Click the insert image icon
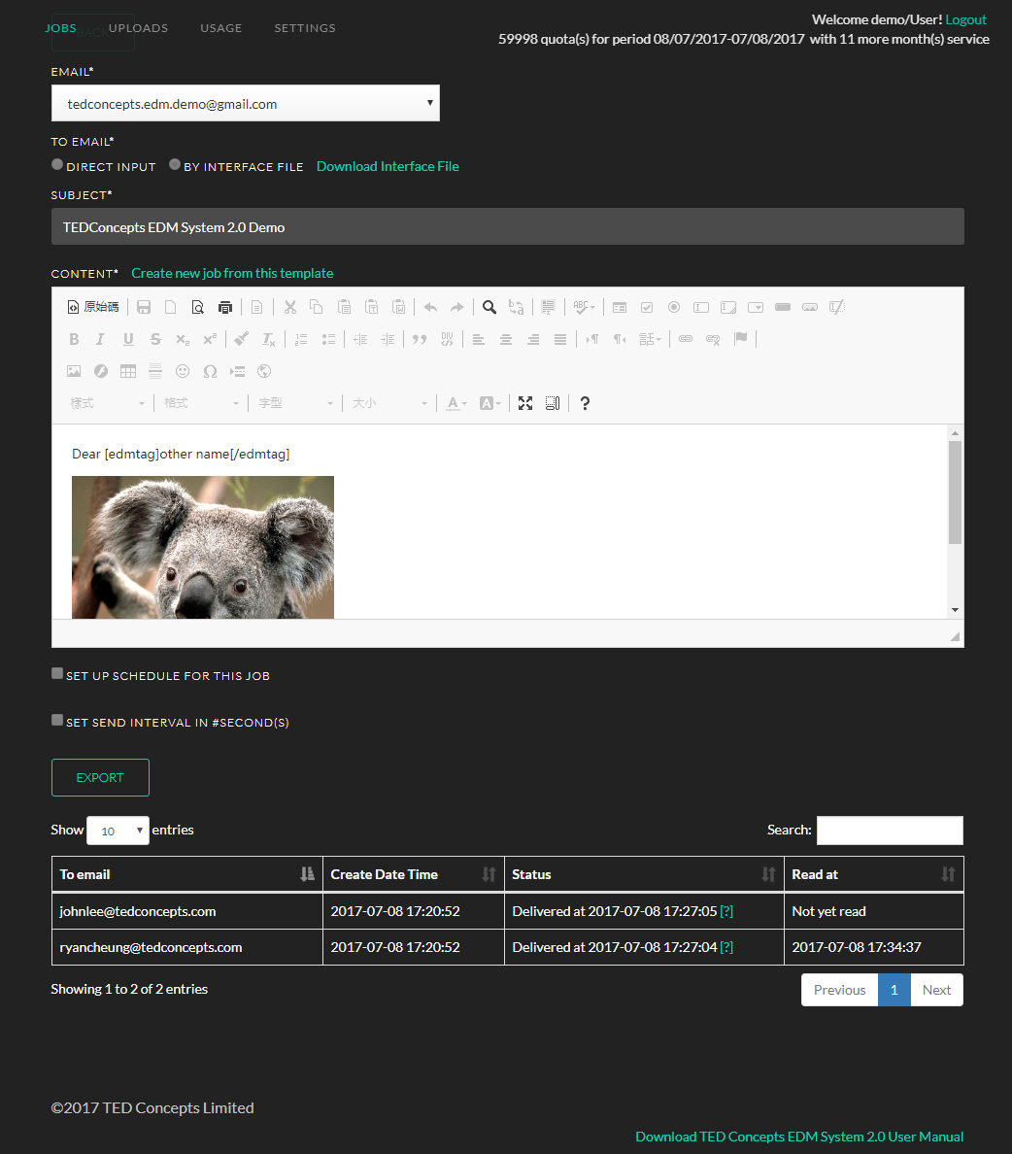The height and width of the screenshot is (1154, 1012). 74,372
